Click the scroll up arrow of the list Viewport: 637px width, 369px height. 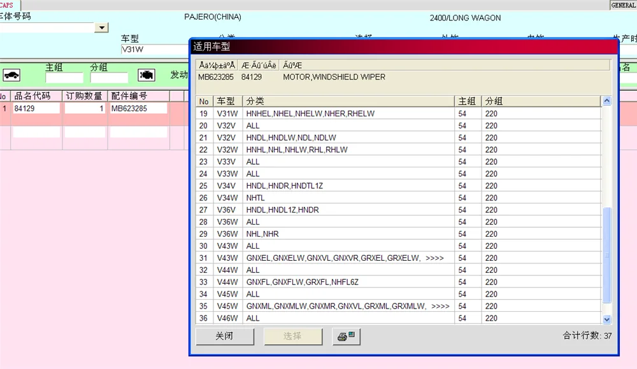[x=606, y=101]
